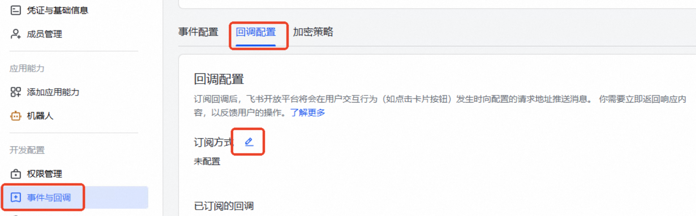Click the 应用能力 section header
The image size is (696, 216).
[27, 68]
